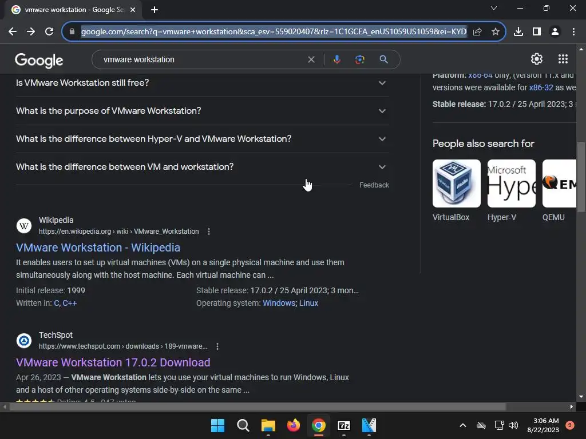
Task: Close the vmware workstation Google tab
Action: 133,10
